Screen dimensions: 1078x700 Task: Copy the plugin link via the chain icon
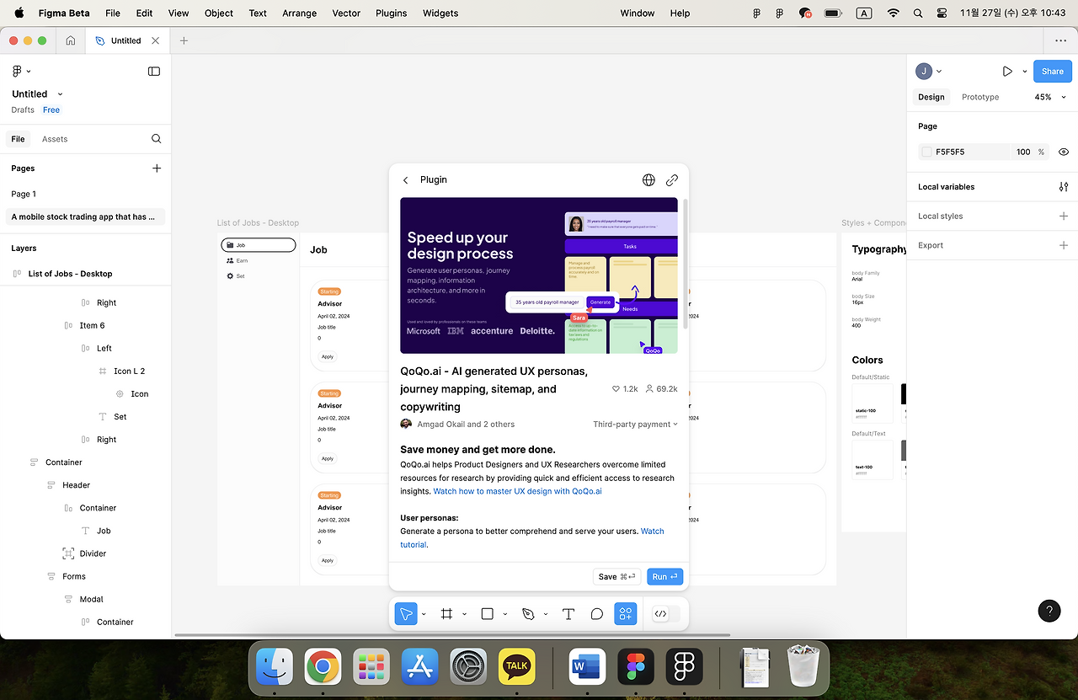(672, 180)
